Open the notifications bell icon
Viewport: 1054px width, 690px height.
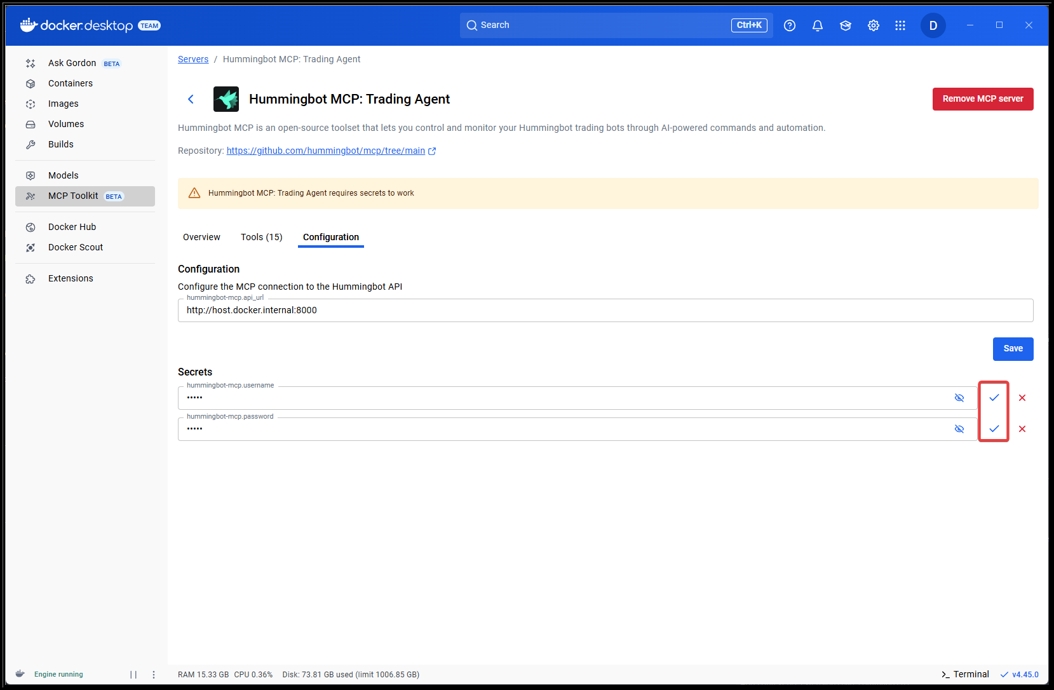click(817, 25)
